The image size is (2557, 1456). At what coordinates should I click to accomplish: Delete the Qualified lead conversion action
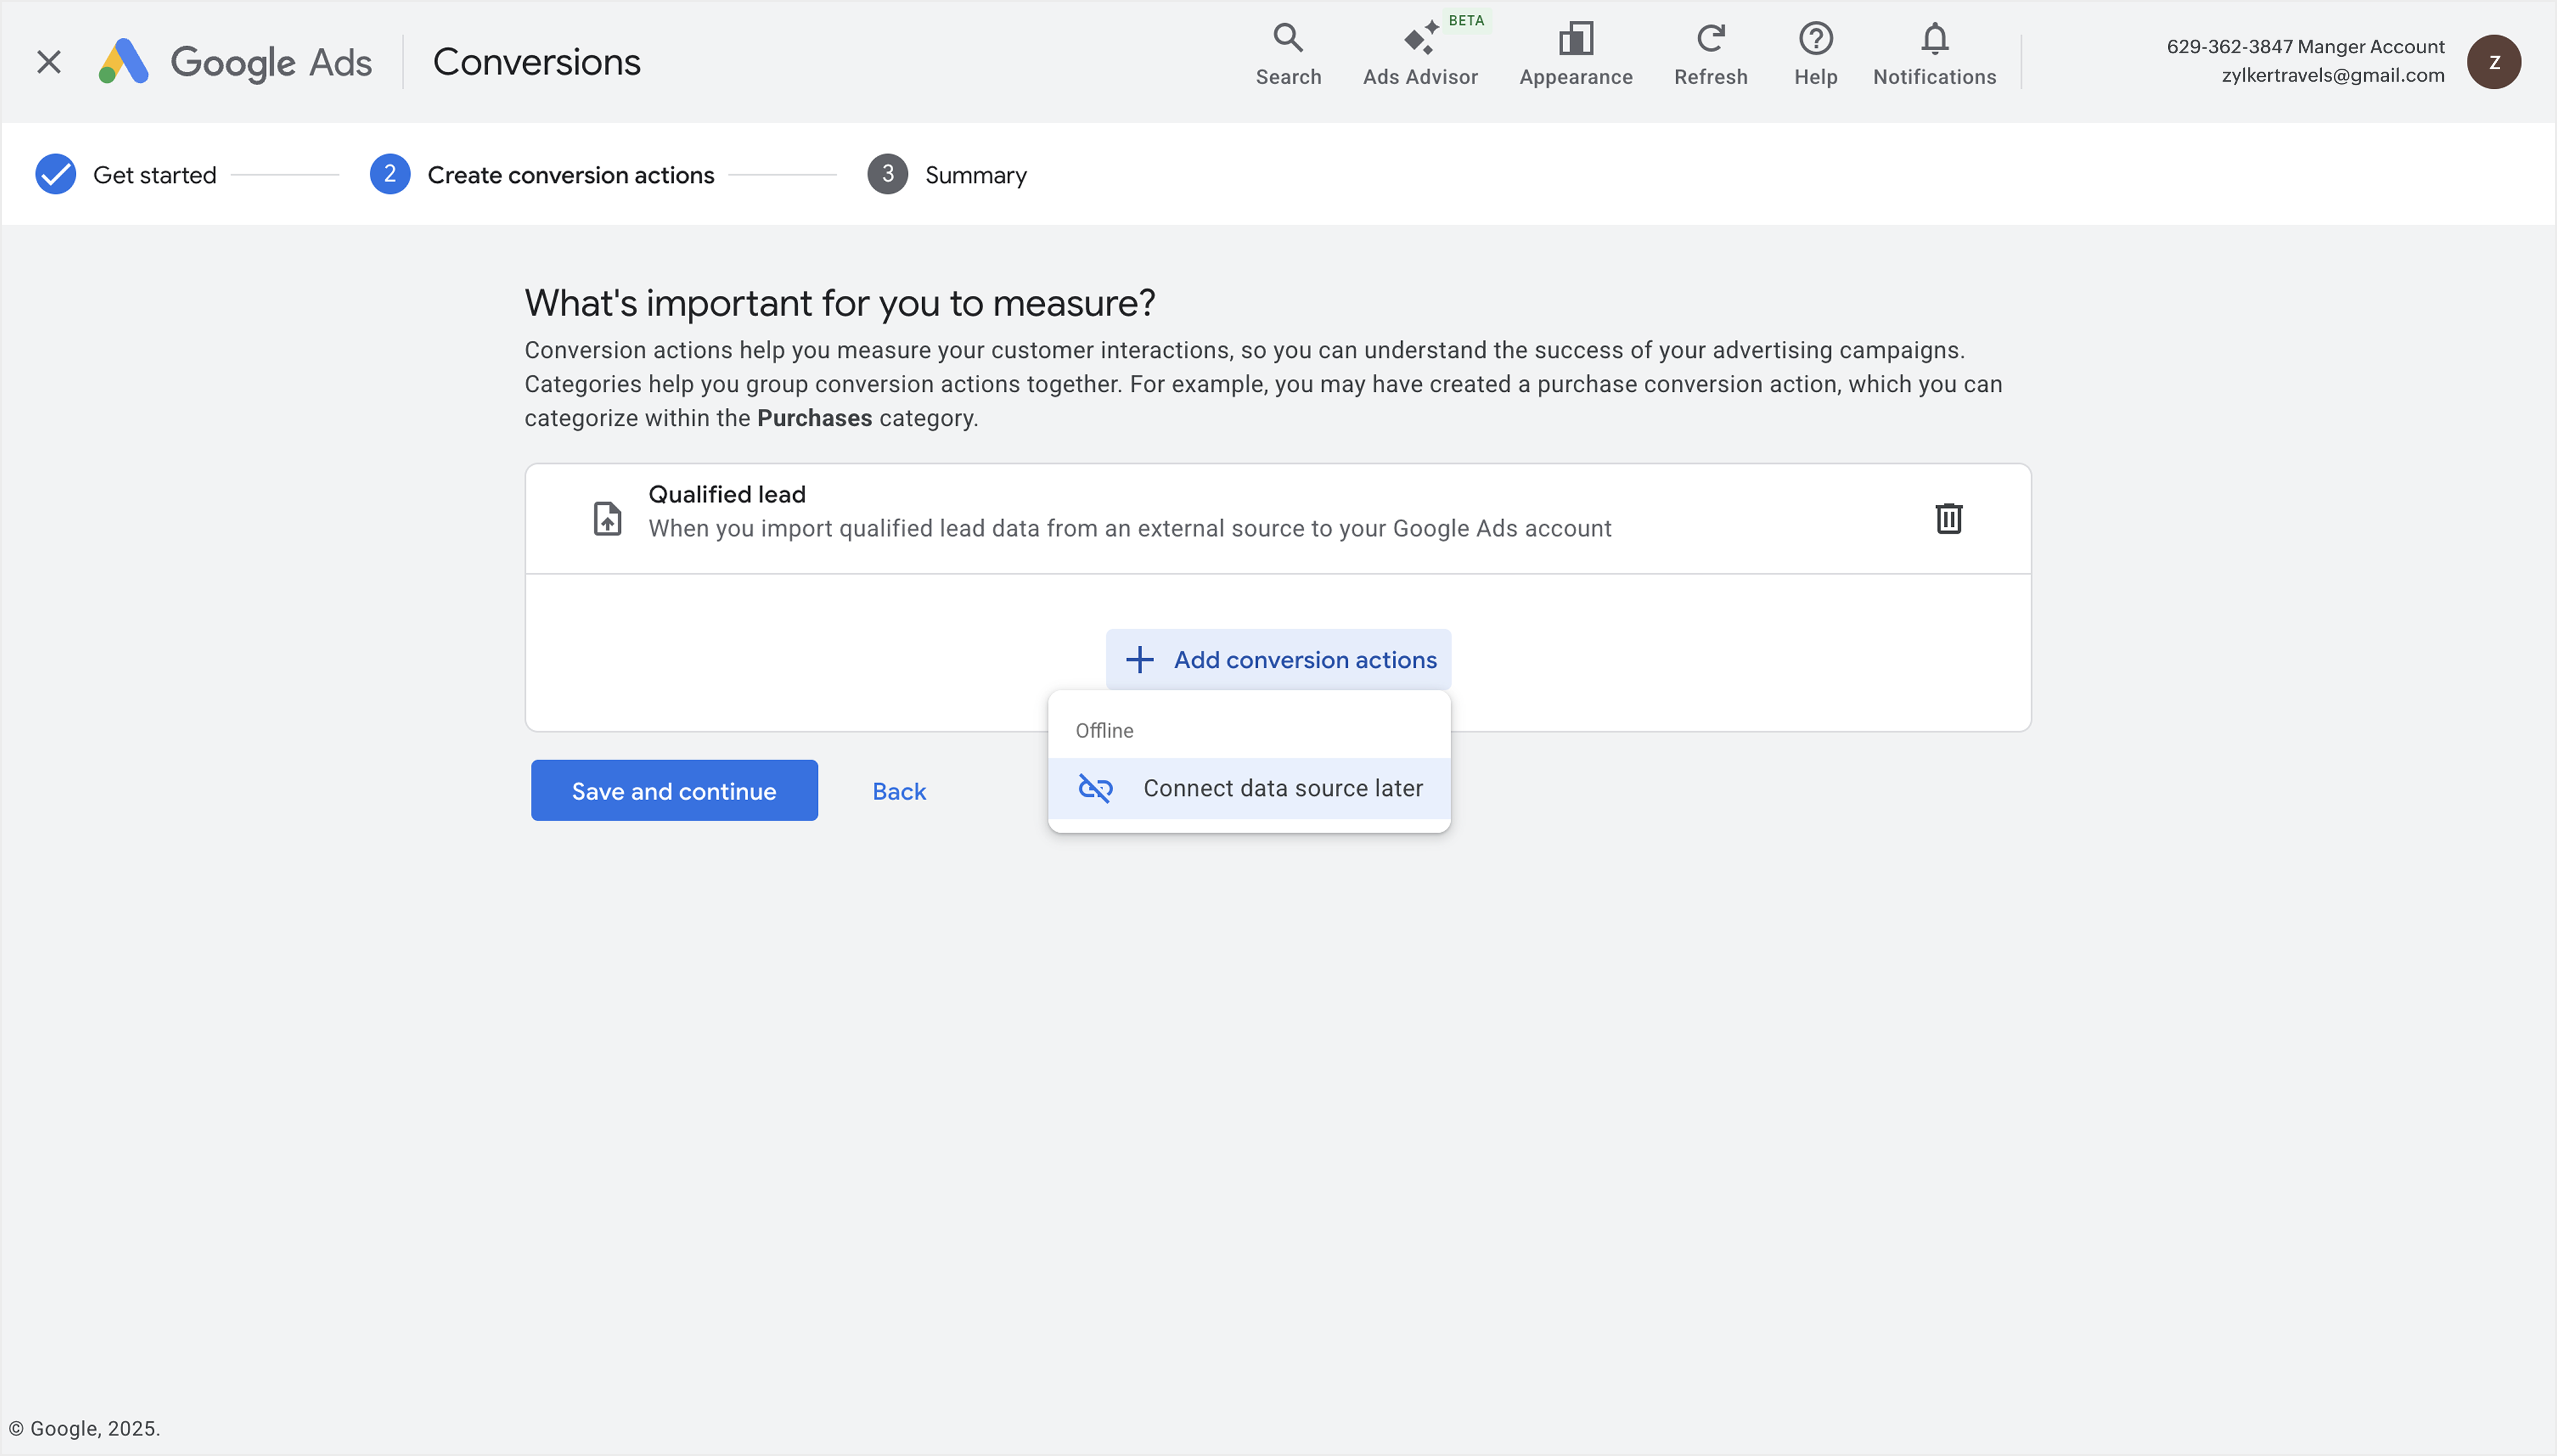[1948, 518]
